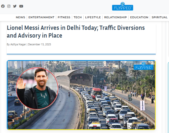Open the Facebook social icon
169x133 pixels.
[x=3, y=6]
